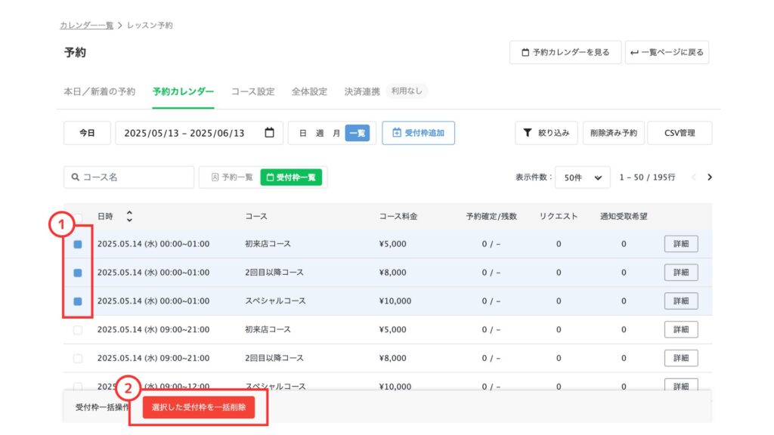The width and height of the screenshot is (774, 435).
Task: Open the 2025/05/13 – 2025/06/13 date range picker
Action: click(199, 133)
